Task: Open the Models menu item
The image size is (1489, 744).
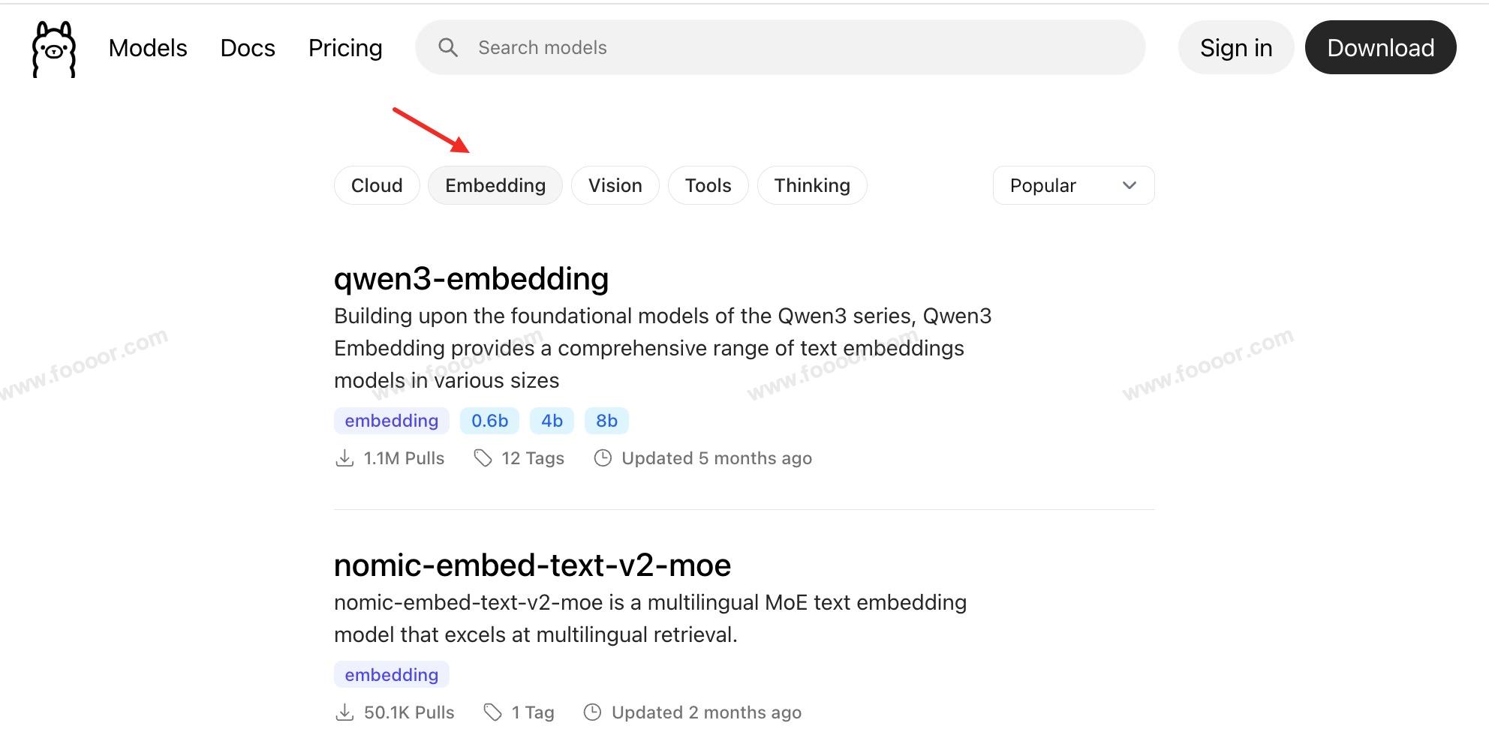Action: (x=148, y=48)
